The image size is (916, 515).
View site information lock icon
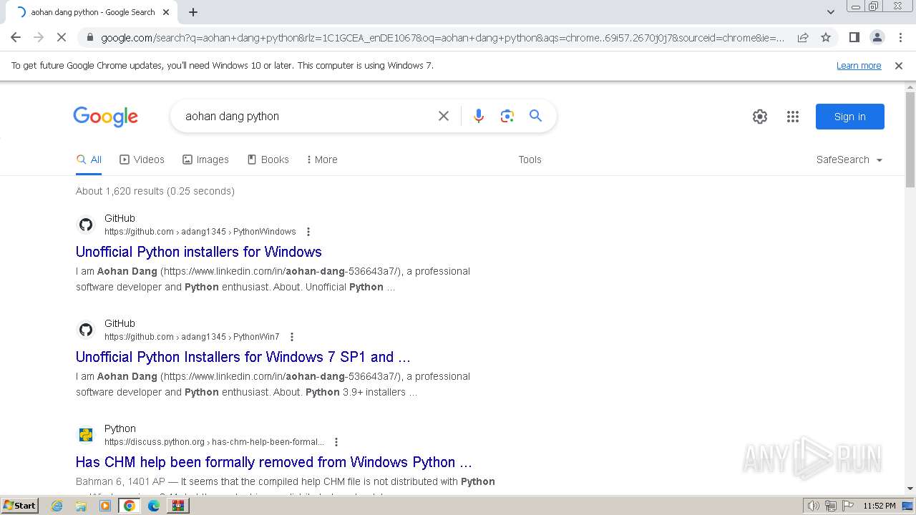click(x=89, y=37)
